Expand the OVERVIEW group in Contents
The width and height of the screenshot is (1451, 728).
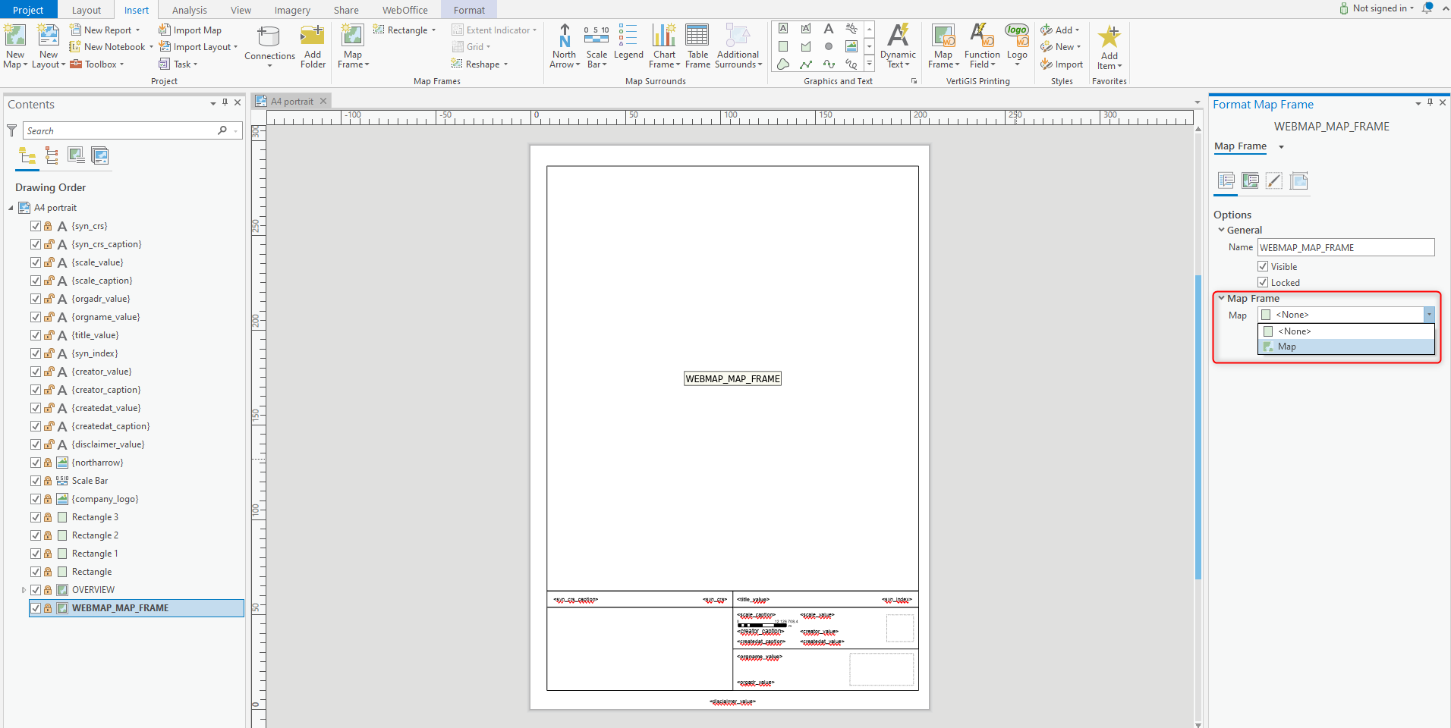pyautogui.click(x=23, y=589)
